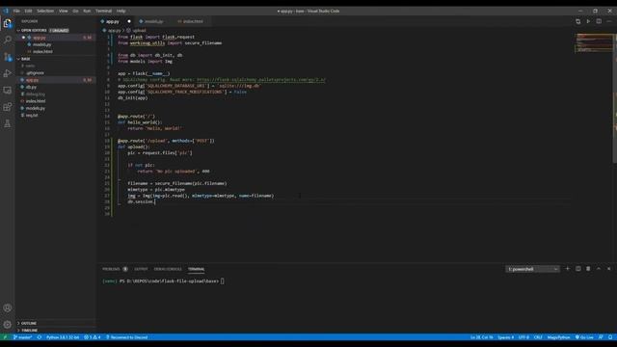Maximize the panel with the up chevron

599,269
